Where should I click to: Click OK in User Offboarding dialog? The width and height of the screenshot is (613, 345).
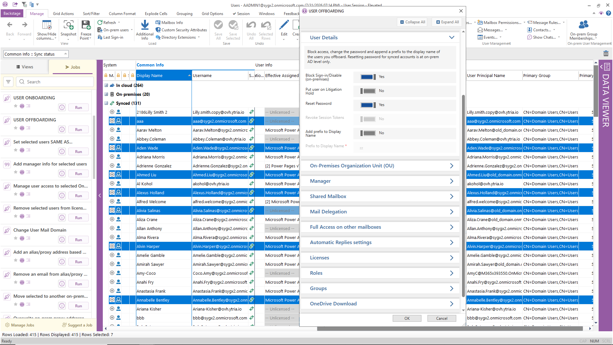pyautogui.click(x=407, y=318)
